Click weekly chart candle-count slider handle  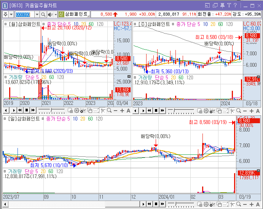[x=174, y=111]
